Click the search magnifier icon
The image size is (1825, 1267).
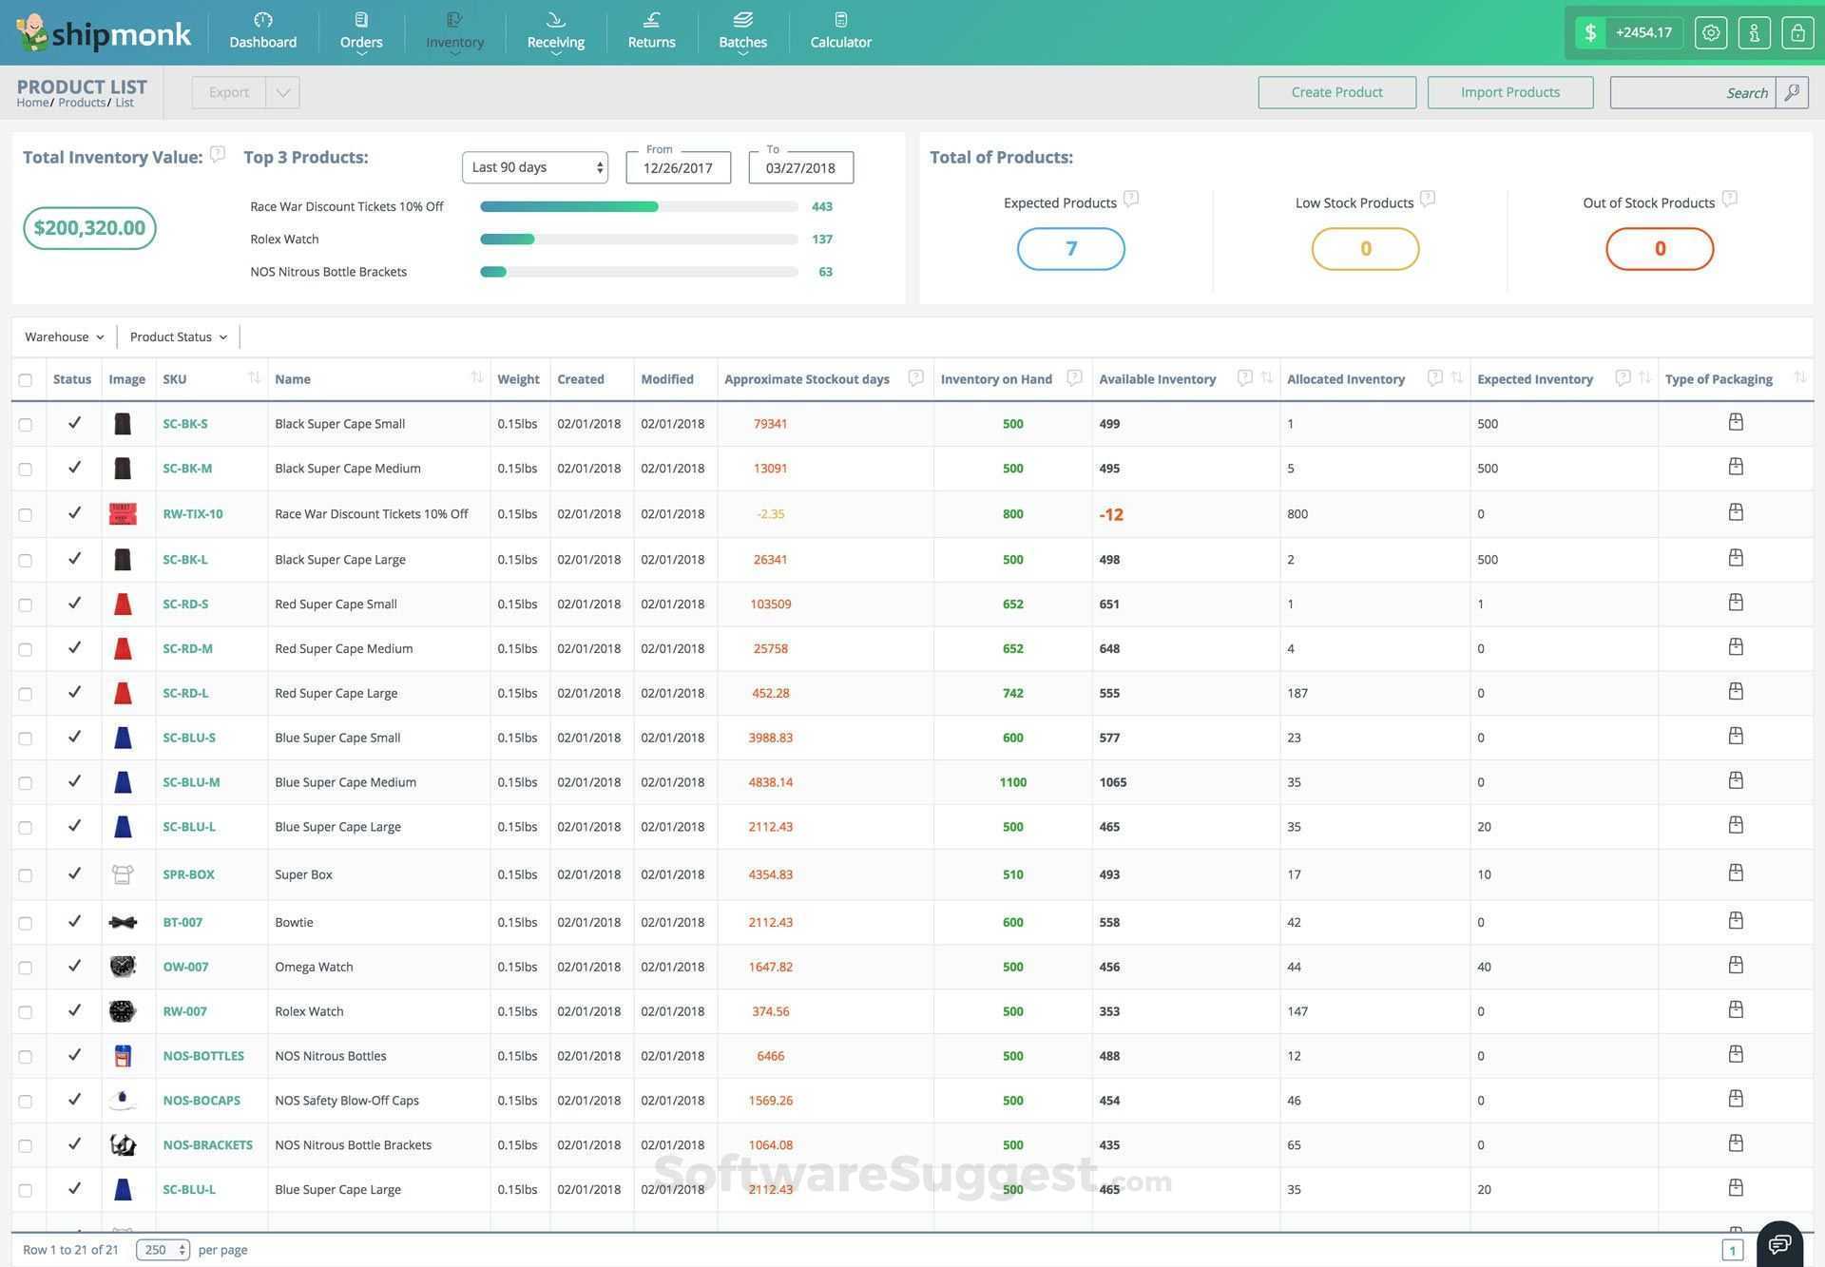[1793, 92]
